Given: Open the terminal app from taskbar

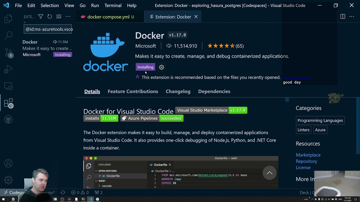Looking at the screenshot, I should tap(83, 199).
